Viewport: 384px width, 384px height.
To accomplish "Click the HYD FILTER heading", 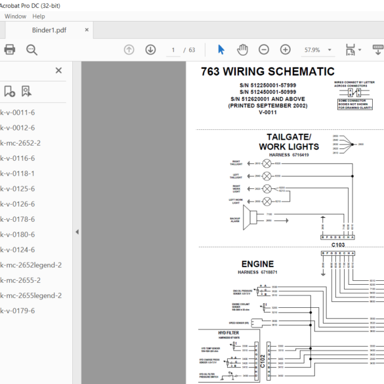I will [228, 333].
